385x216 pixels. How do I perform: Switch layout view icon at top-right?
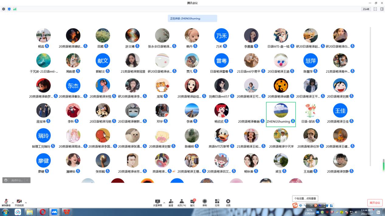tap(382, 9)
